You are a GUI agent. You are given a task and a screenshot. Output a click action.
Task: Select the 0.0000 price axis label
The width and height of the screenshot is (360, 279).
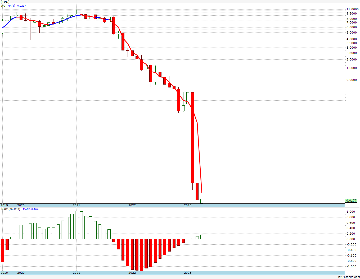352,80
